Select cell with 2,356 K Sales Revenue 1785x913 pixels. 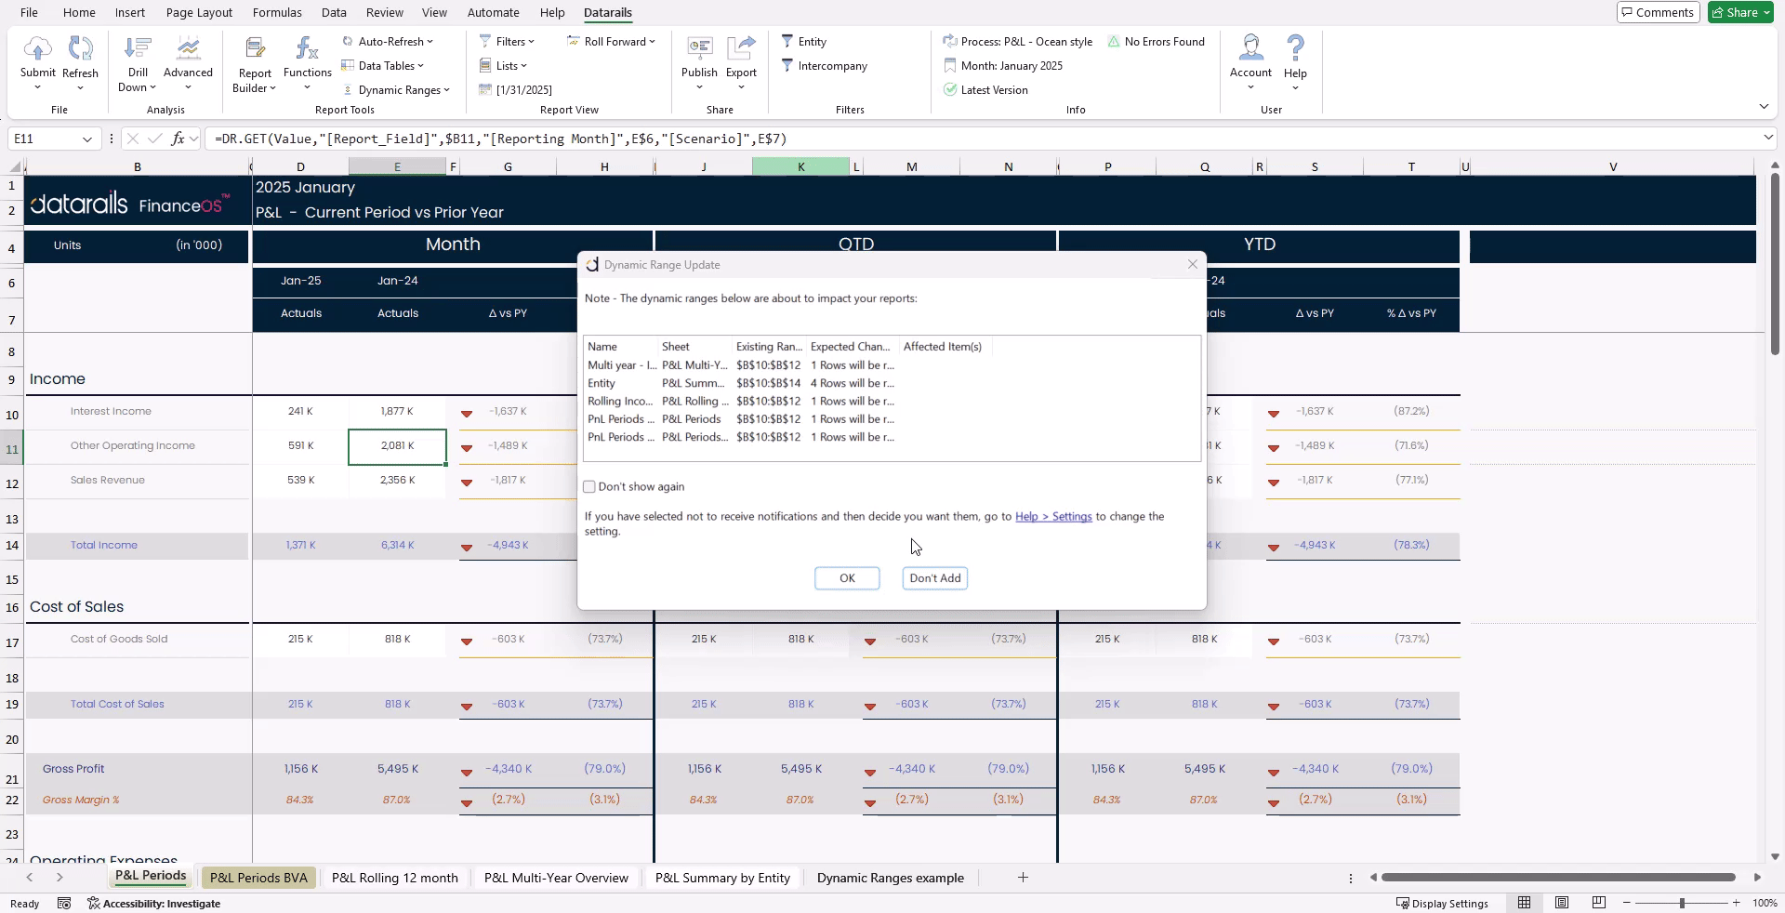coord(397,481)
